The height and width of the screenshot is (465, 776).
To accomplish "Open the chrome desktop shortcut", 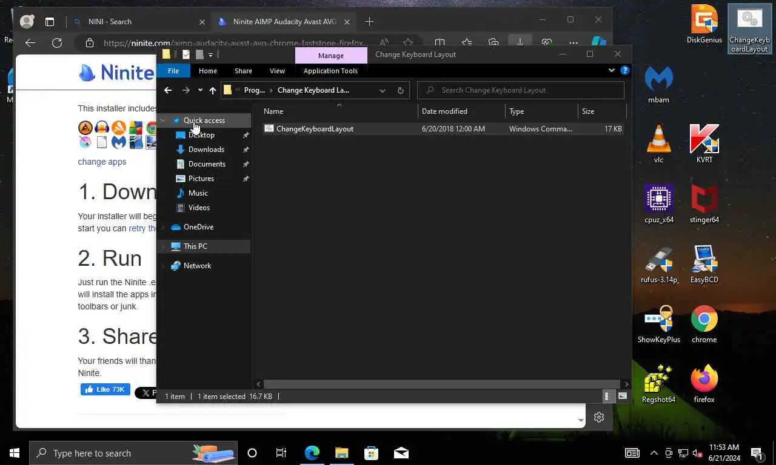I will tap(704, 324).
